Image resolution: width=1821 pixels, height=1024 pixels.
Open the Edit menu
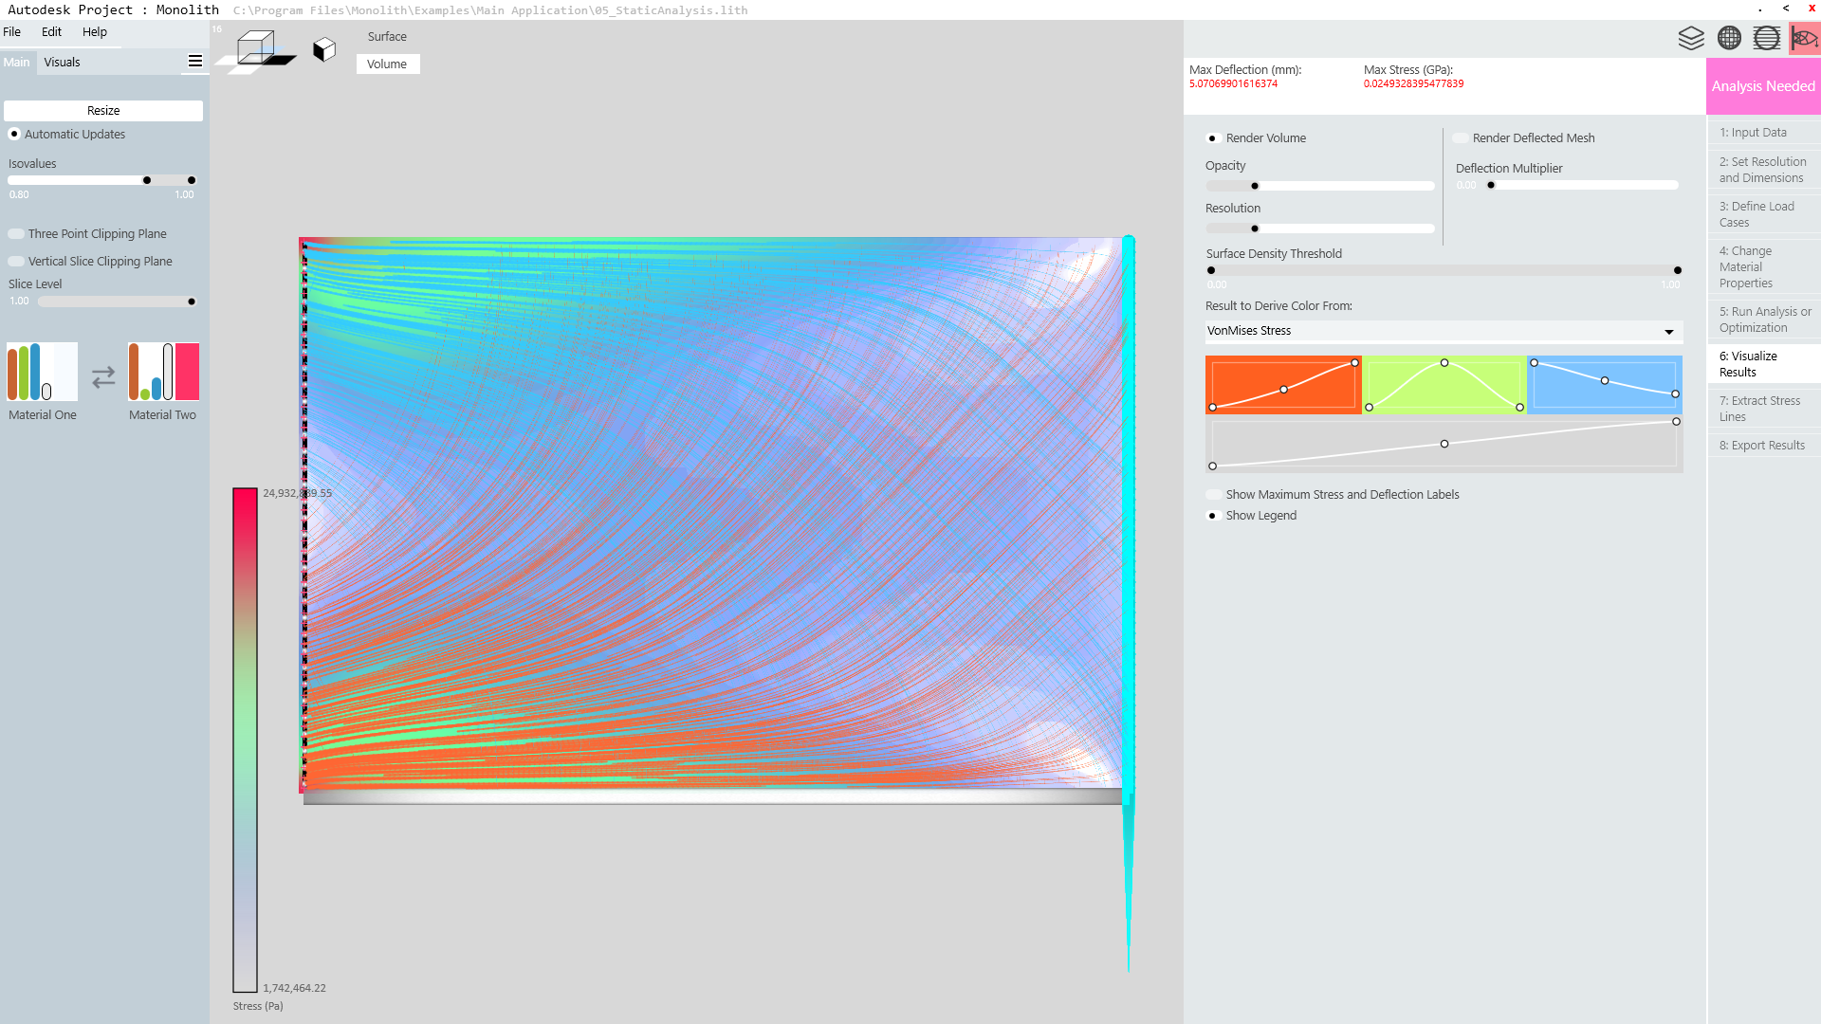click(x=51, y=31)
